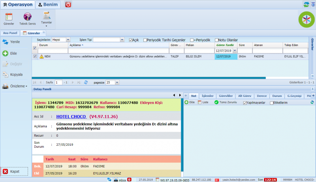Go to previous page in pager

[x=41, y=82]
